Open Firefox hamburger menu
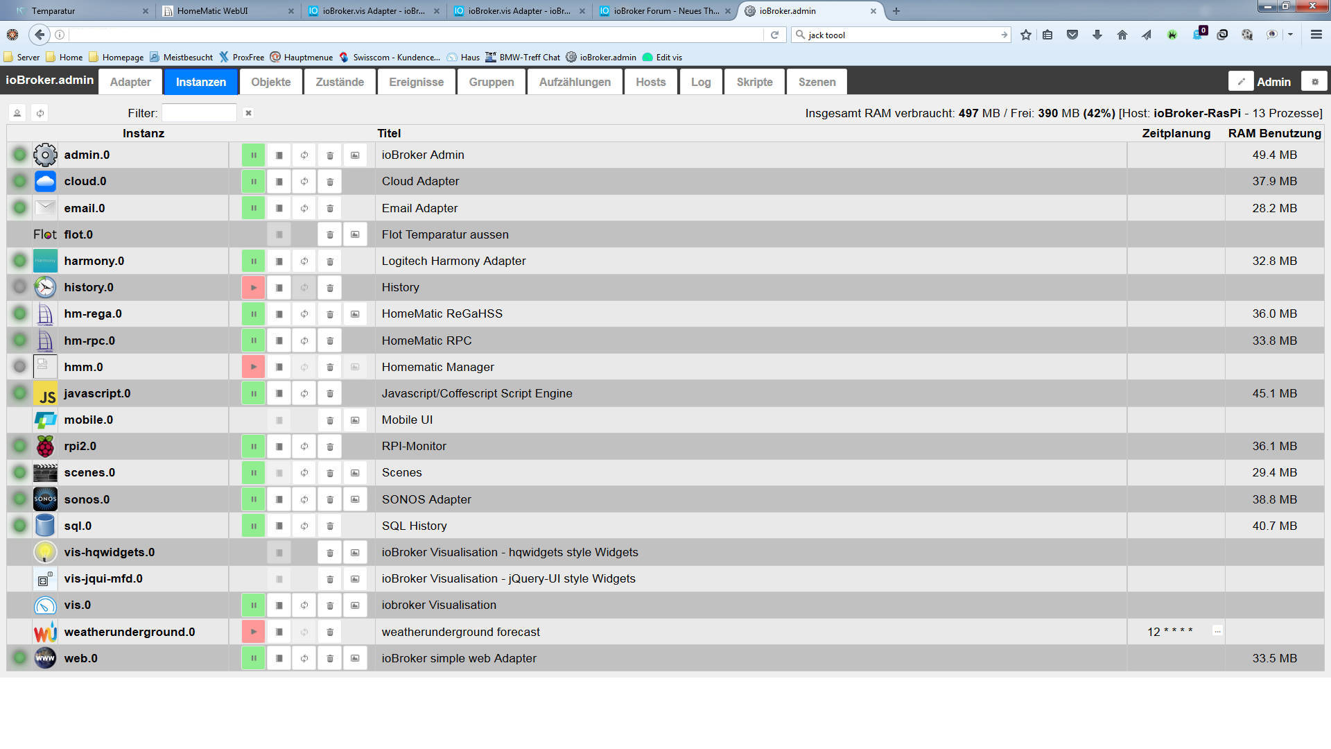Screen dimensions: 1331x749 tap(1316, 35)
